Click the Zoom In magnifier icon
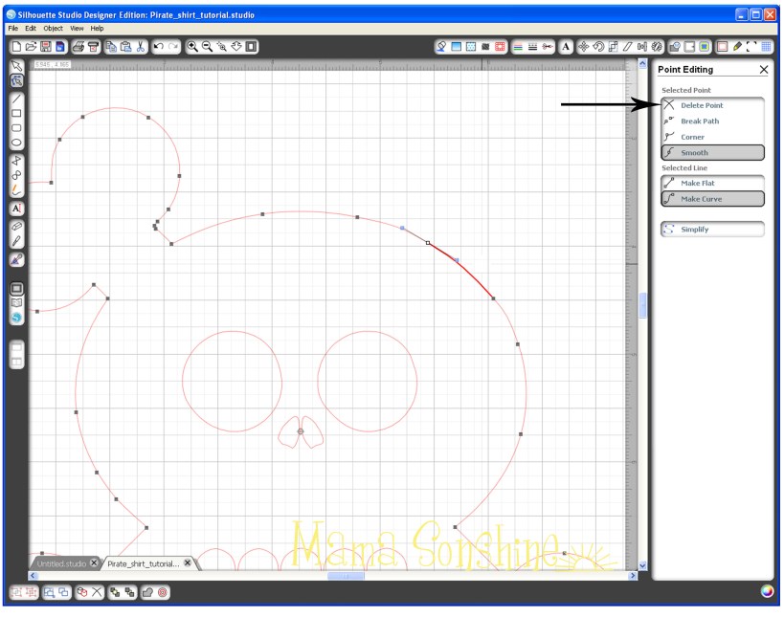Viewport: 784px width, 617px height. click(192, 46)
